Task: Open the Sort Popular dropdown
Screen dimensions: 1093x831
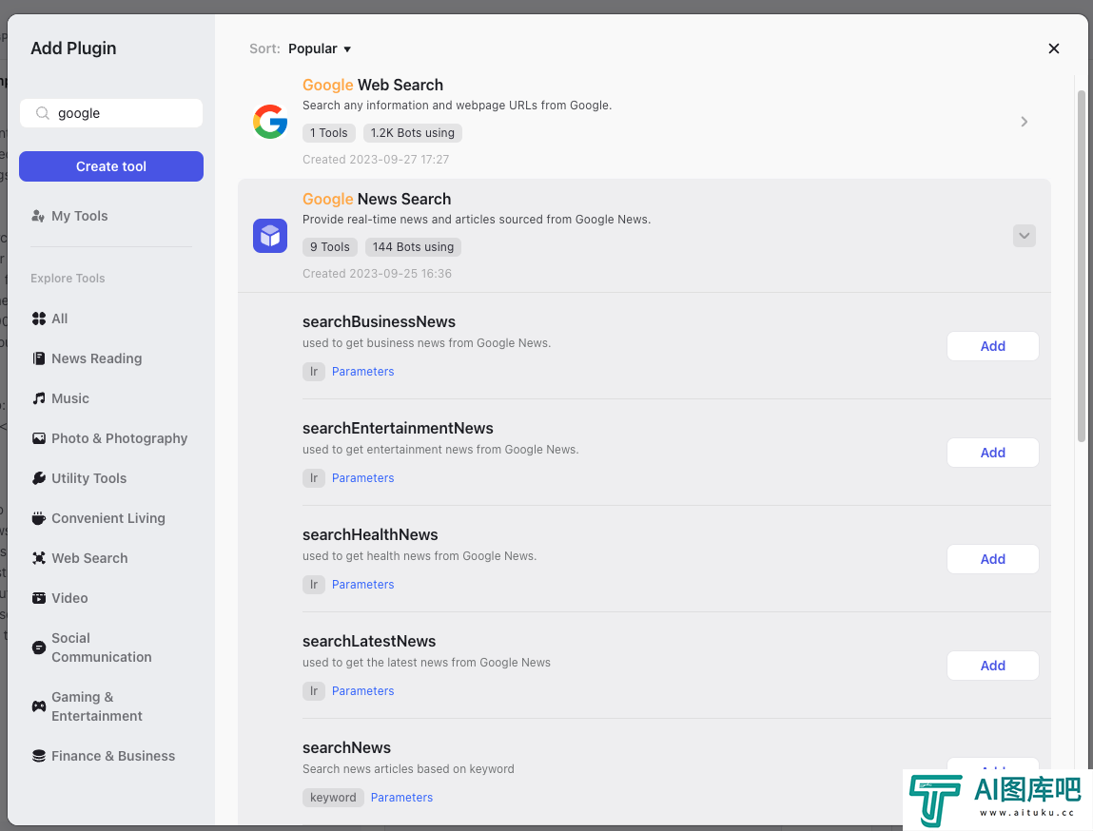Action: (x=320, y=48)
